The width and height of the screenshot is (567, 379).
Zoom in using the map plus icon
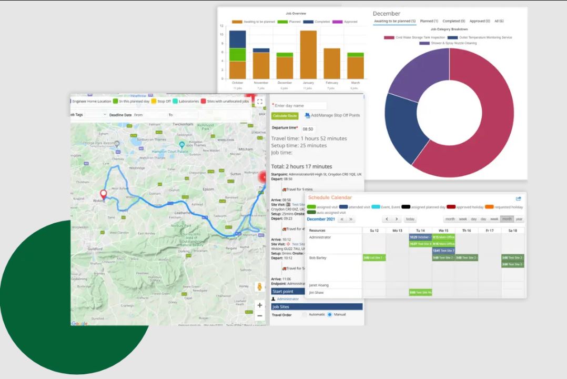click(259, 305)
